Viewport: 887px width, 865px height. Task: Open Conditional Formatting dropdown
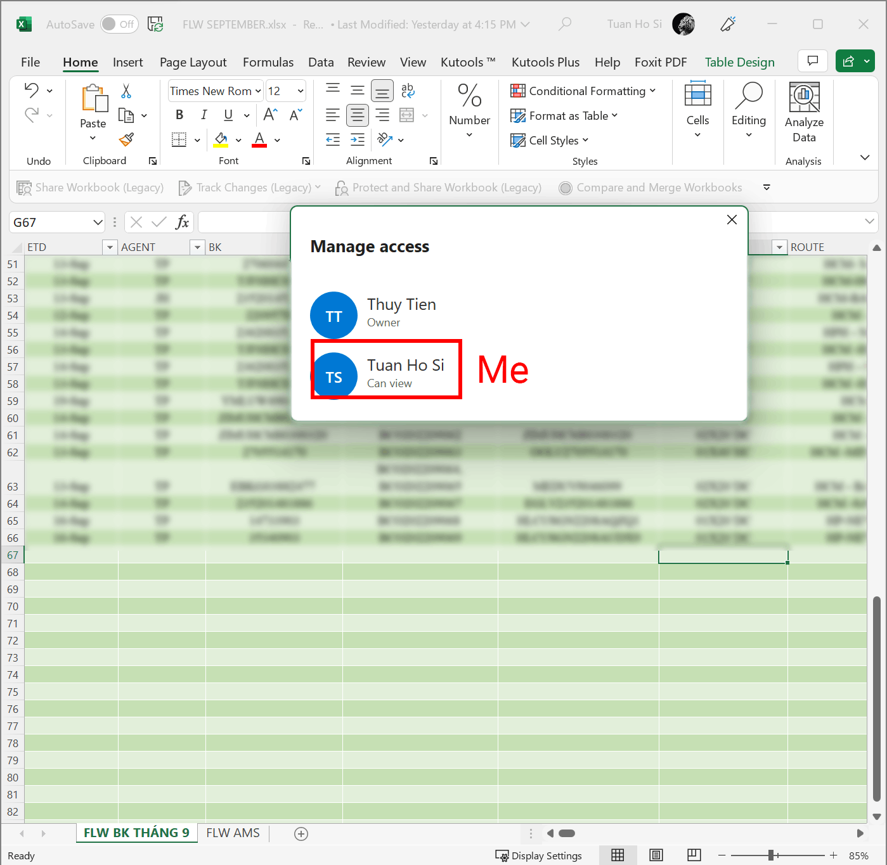(x=583, y=91)
